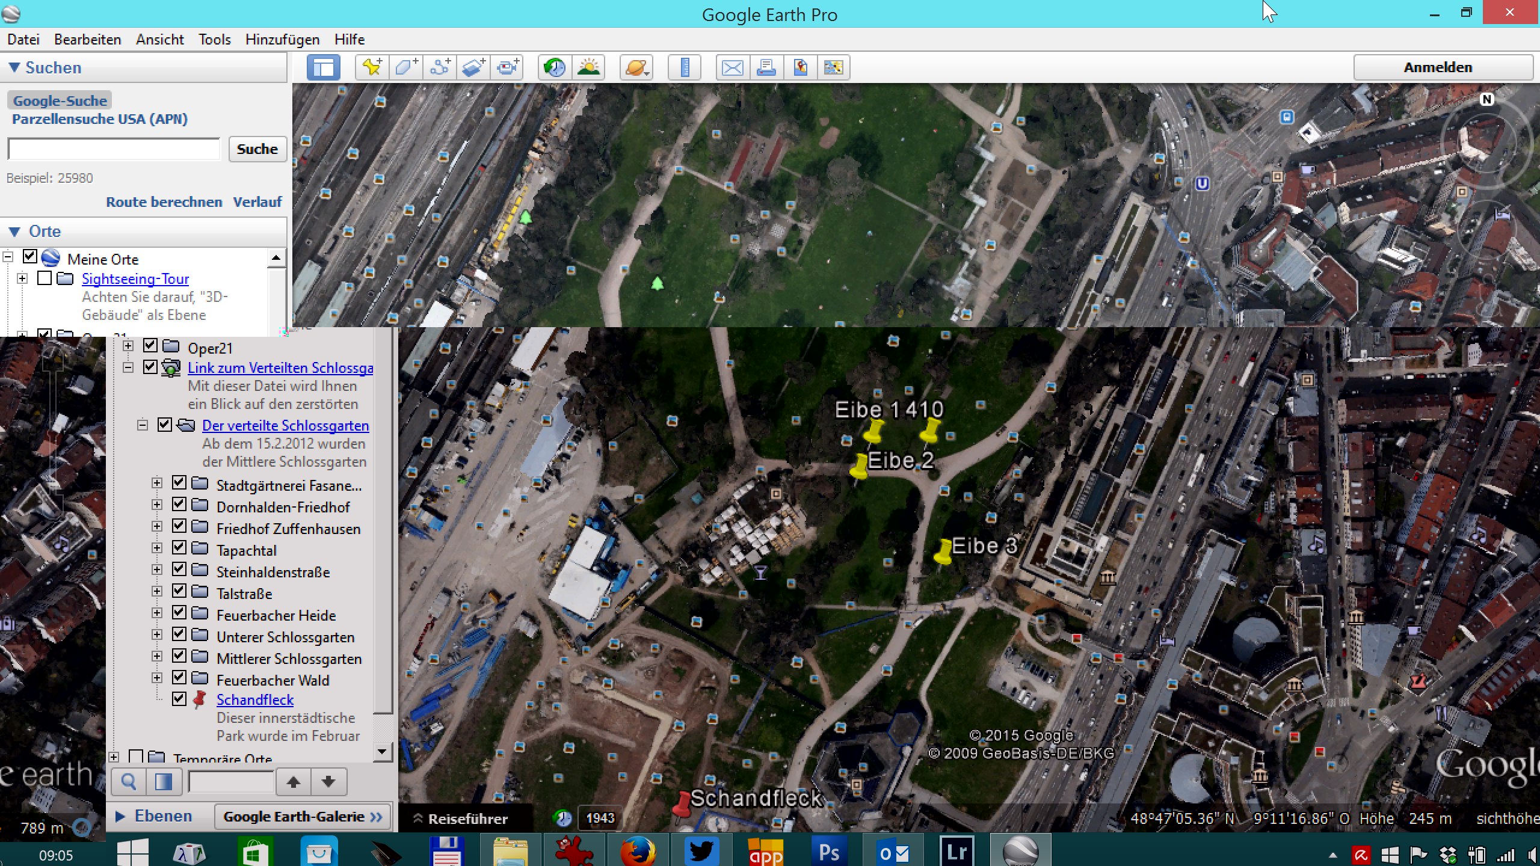Click the Google search input field

click(114, 149)
